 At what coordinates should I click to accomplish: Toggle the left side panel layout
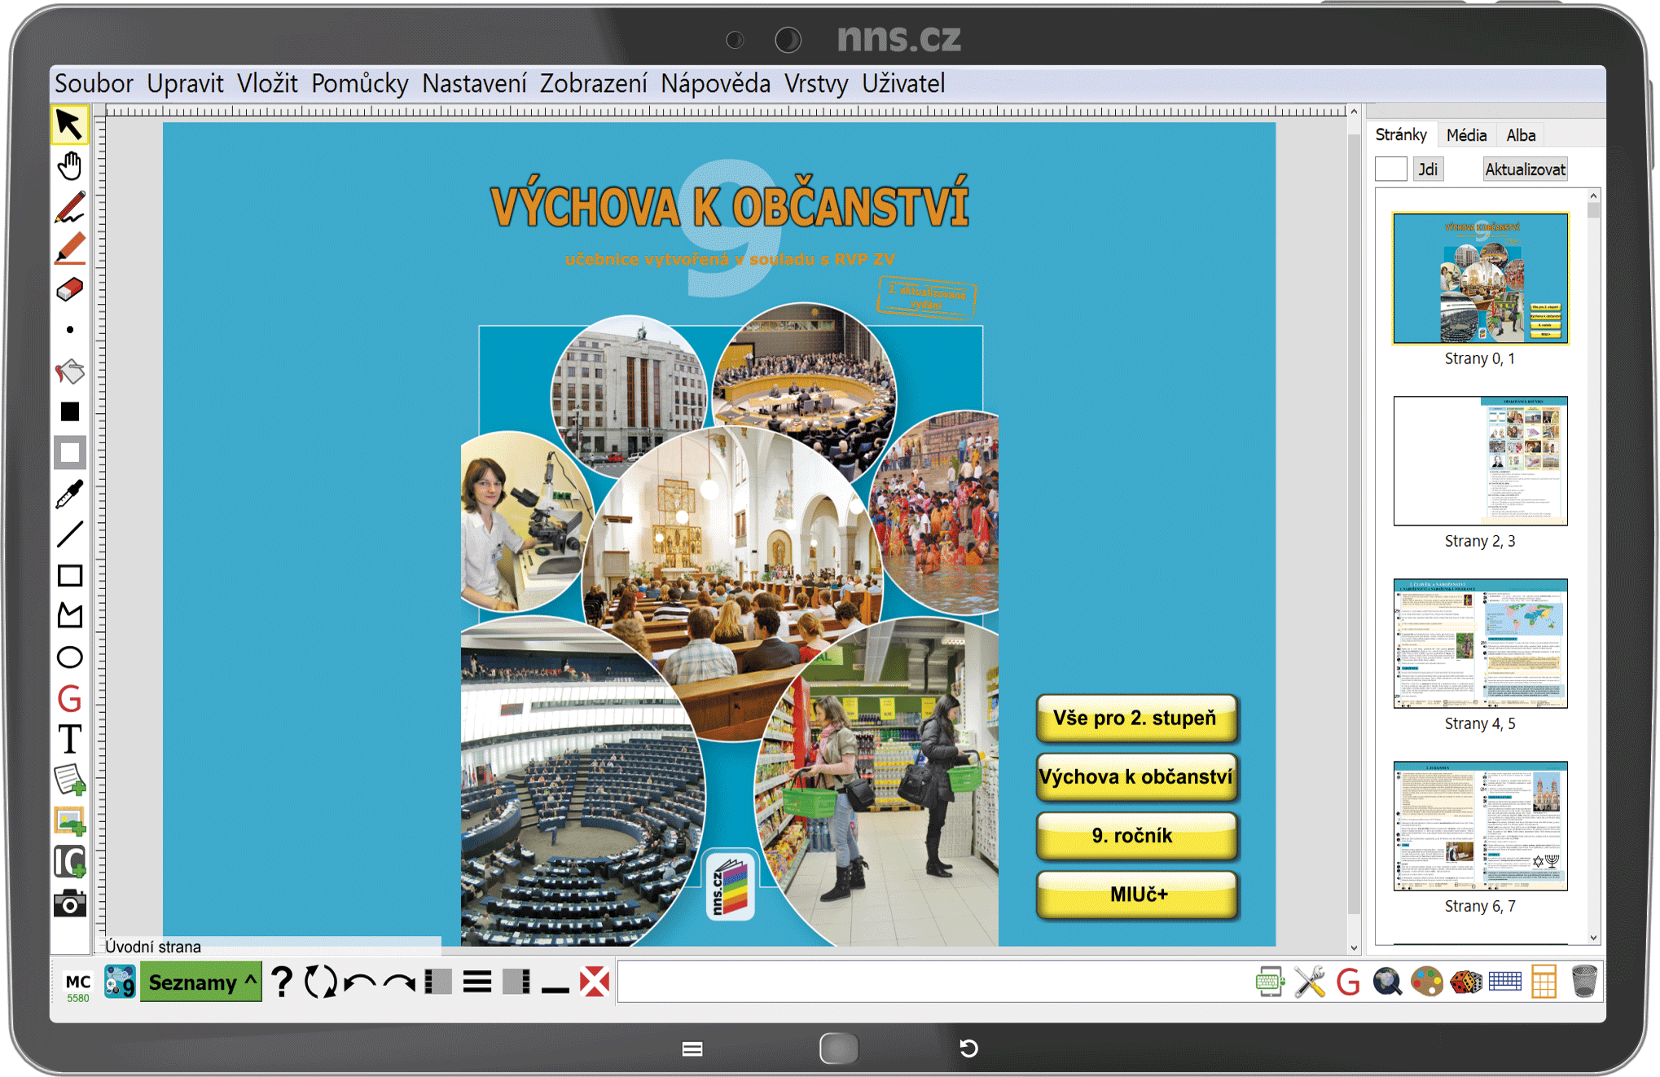click(438, 982)
